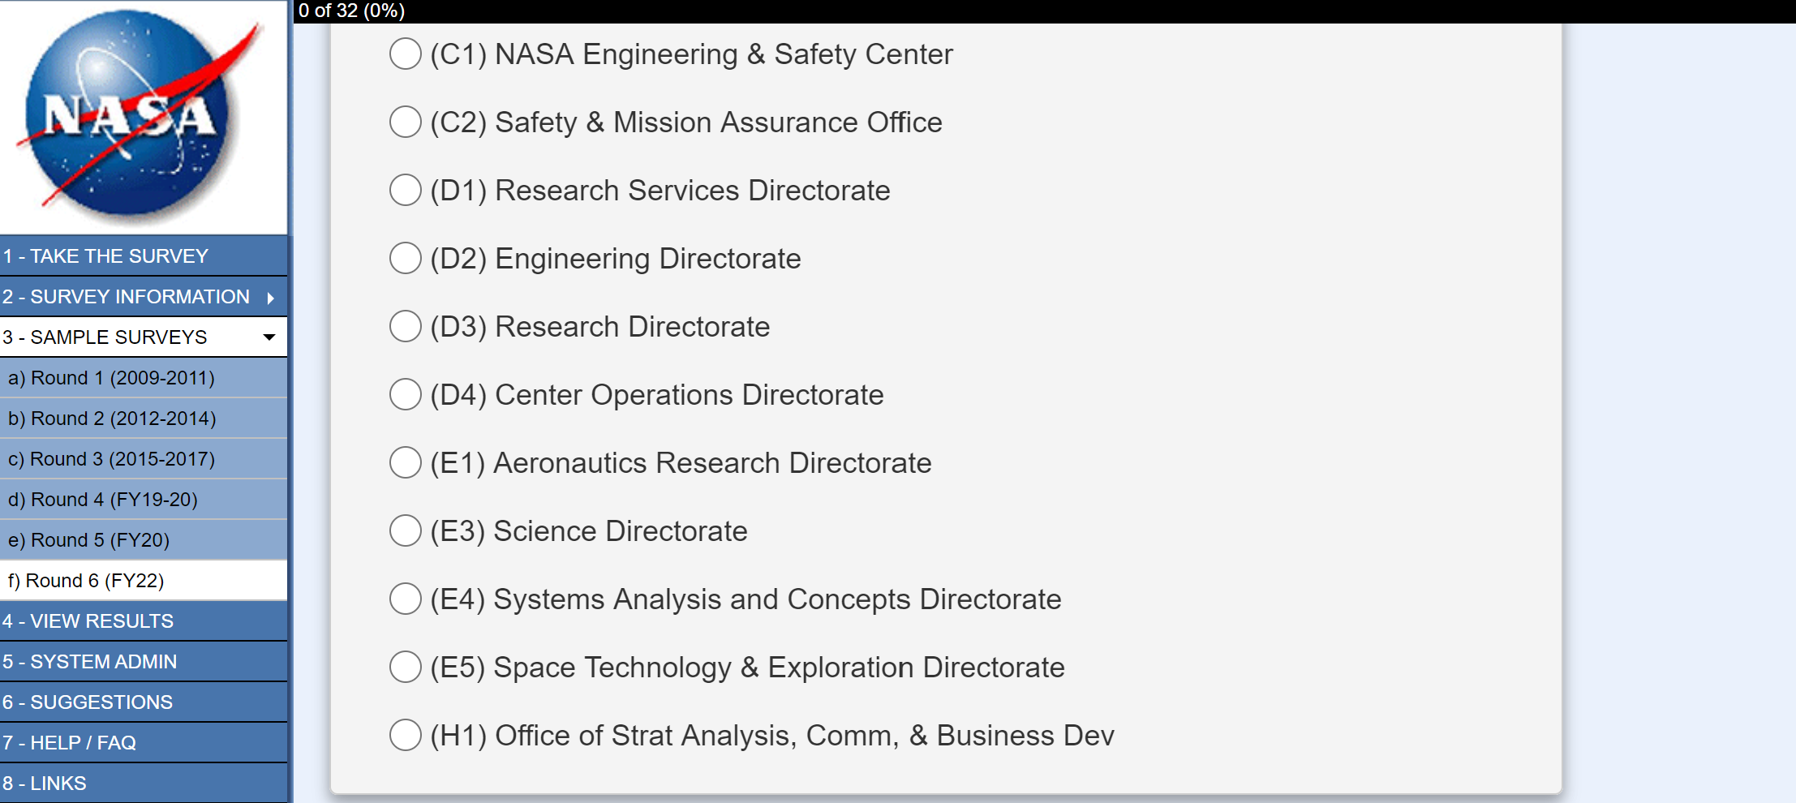Select NASA Engineering & Safety Center radio button
The height and width of the screenshot is (803, 1796).
click(x=406, y=54)
